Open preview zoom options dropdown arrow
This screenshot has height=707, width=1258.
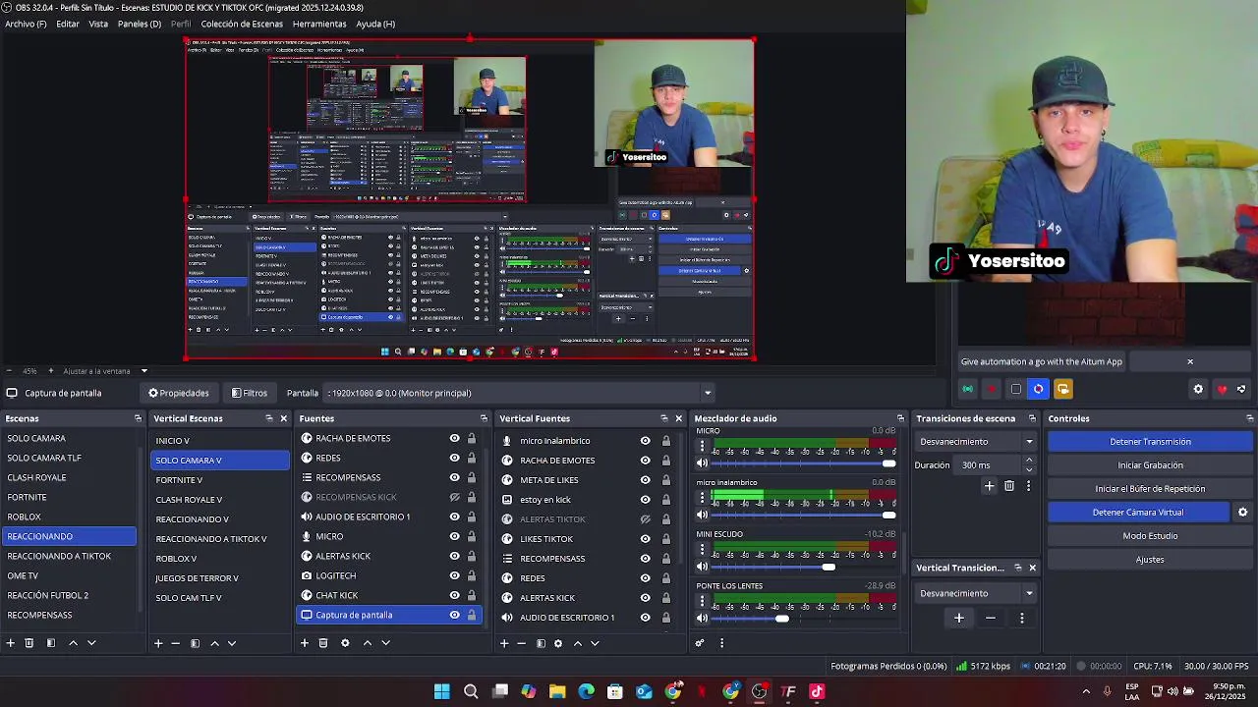point(144,371)
